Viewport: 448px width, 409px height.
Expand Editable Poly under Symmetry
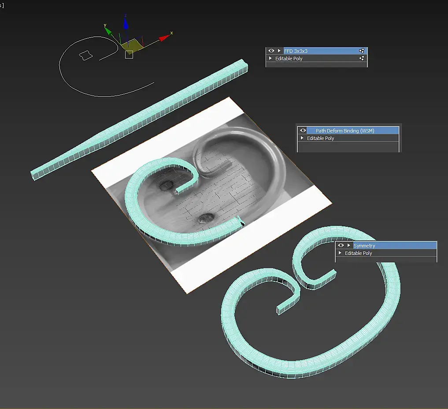tap(340, 253)
